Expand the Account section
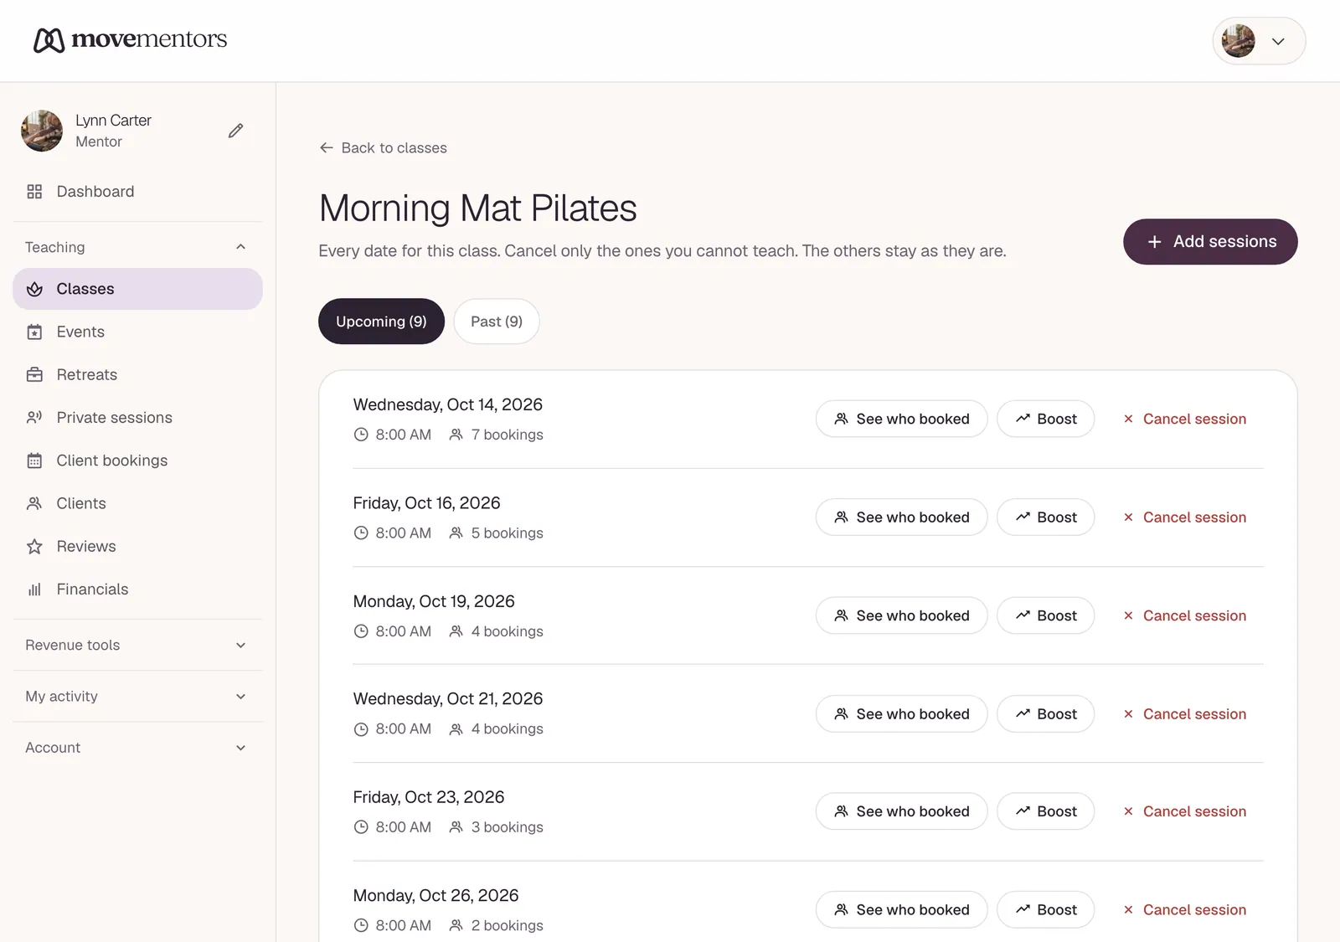 (x=137, y=748)
